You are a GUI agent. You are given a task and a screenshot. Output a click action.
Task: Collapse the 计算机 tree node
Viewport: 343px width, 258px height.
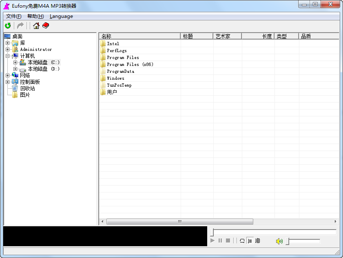point(7,56)
